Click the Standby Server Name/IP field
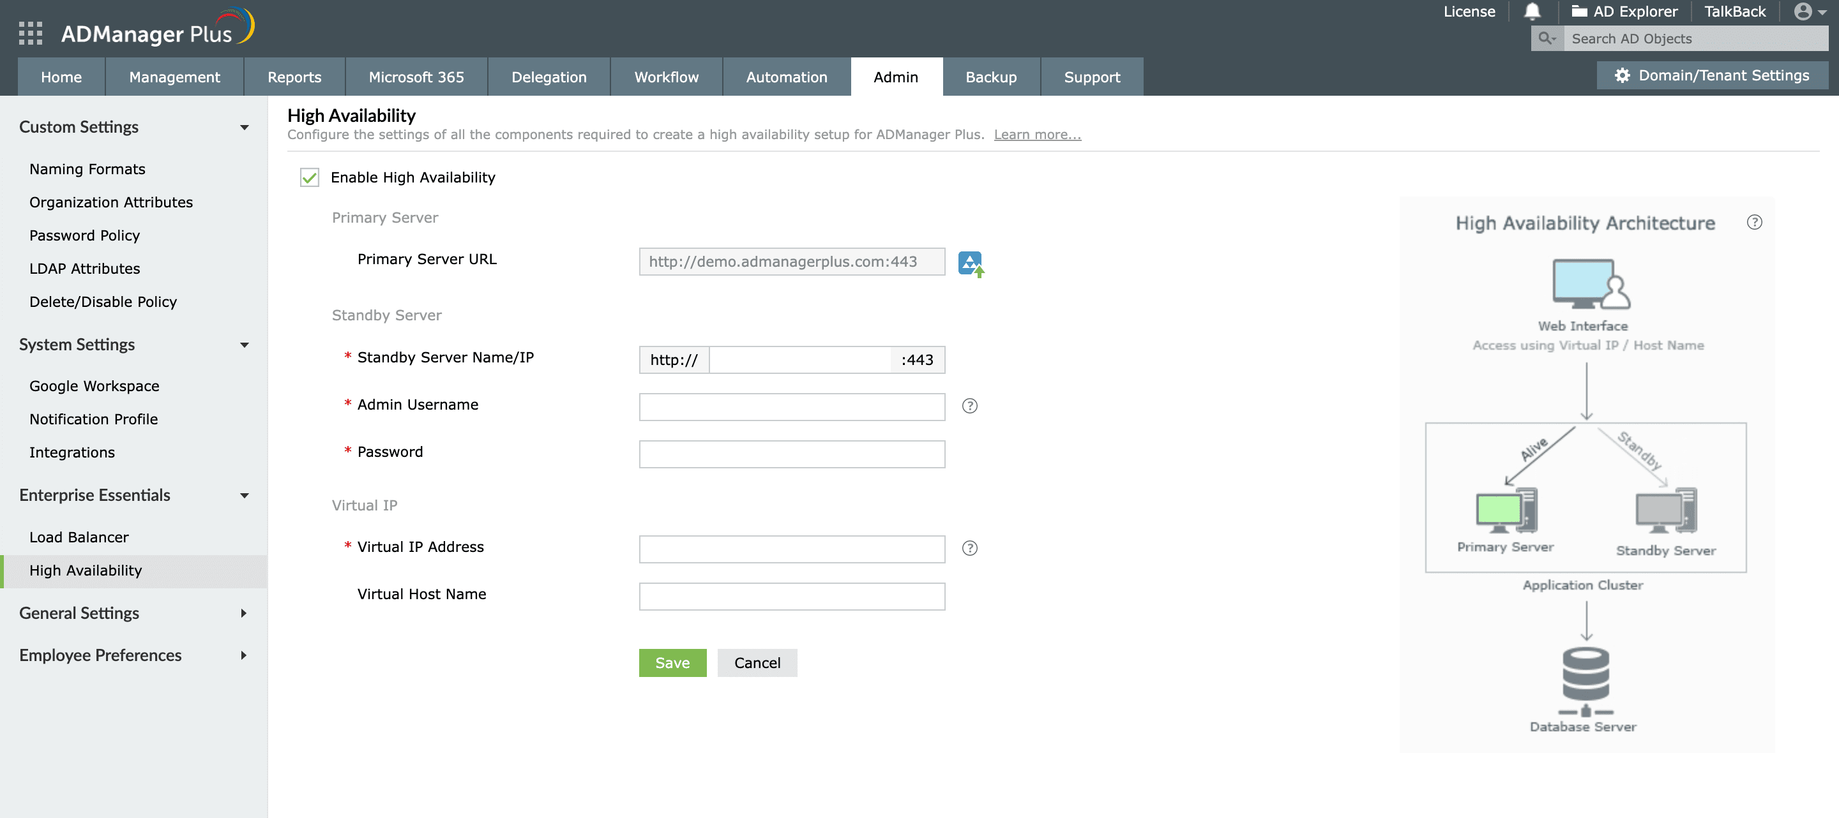 (799, 360)
